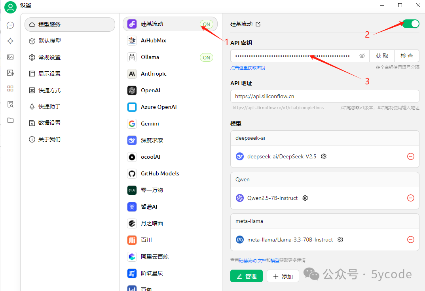Open the user avatar profile icon

click(x=10, y=7)
